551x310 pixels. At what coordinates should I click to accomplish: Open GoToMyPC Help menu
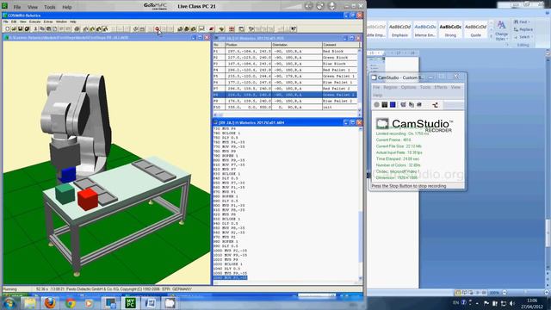[67, 7]
